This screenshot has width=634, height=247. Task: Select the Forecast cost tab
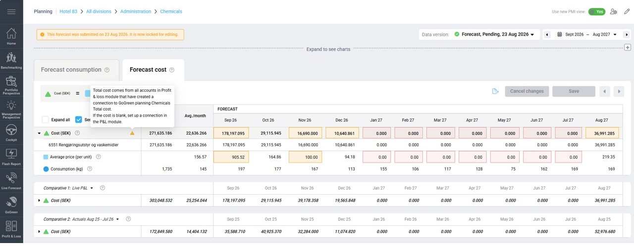click(x=153, y=70)
